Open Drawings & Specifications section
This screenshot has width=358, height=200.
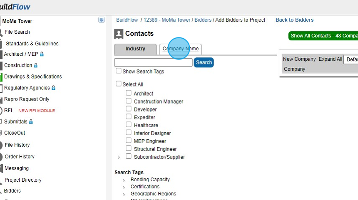click(33, 77)
